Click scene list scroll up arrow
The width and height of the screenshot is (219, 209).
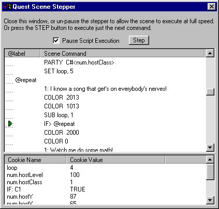[x=210, y=53]
